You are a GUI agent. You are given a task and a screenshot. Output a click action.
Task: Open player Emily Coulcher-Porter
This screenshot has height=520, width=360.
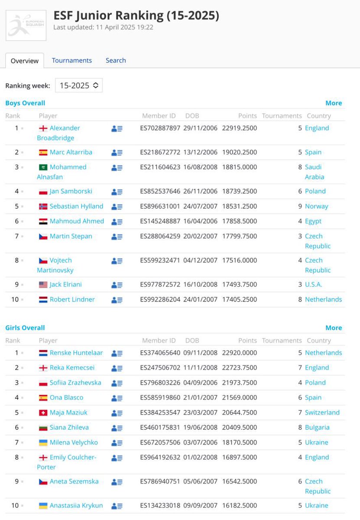point(67,462)
